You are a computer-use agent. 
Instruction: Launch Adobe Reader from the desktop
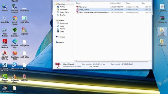(5, 44)
